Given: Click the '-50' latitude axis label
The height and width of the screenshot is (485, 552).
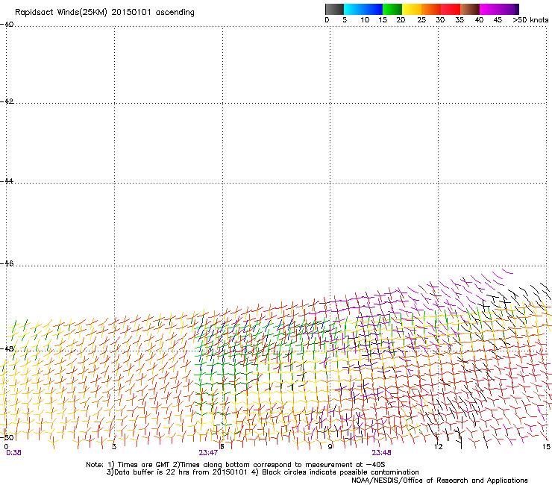Looking at the screenshot, I should pyautogui.click(x=7, y=437).
